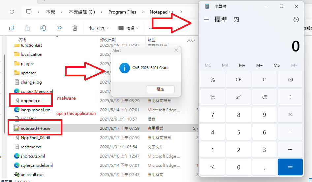The width and height of the screenshot is (312, 182).
Task: Click the M− memory subtract button
Action: click(x=259, y=65)
